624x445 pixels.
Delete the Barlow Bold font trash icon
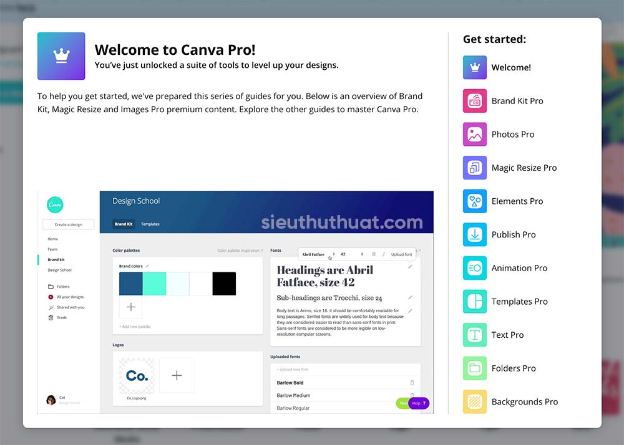412,382
